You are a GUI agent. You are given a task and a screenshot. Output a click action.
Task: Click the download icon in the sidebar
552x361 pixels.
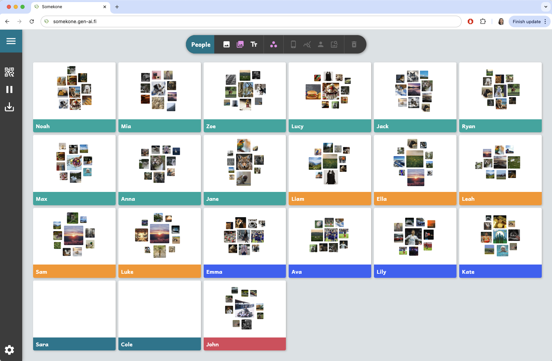click(x=10, y=107)
